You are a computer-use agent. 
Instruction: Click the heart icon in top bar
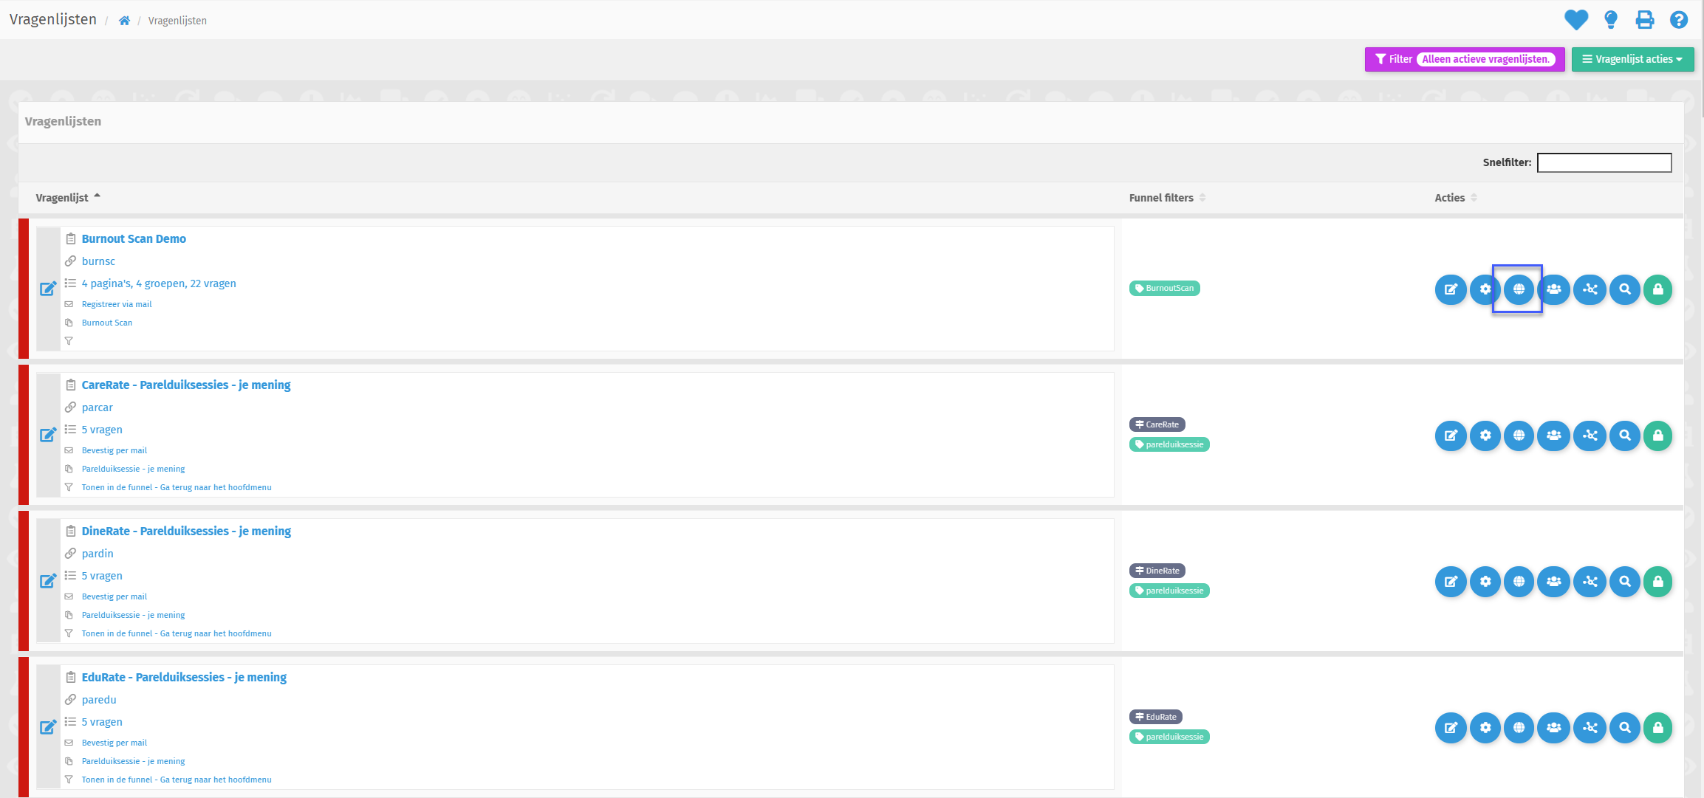pyautogui.click(x=1575, y=20)
